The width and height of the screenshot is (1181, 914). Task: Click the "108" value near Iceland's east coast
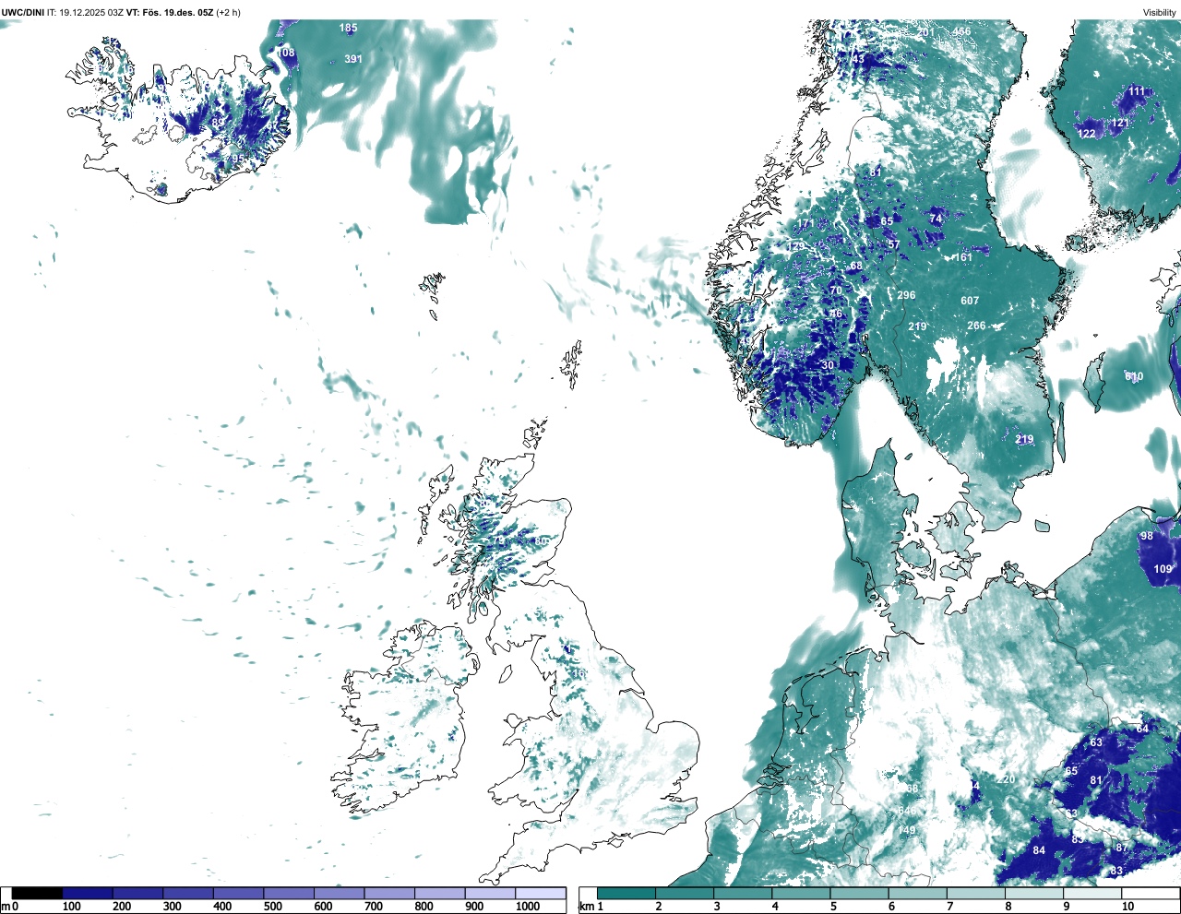287,53
